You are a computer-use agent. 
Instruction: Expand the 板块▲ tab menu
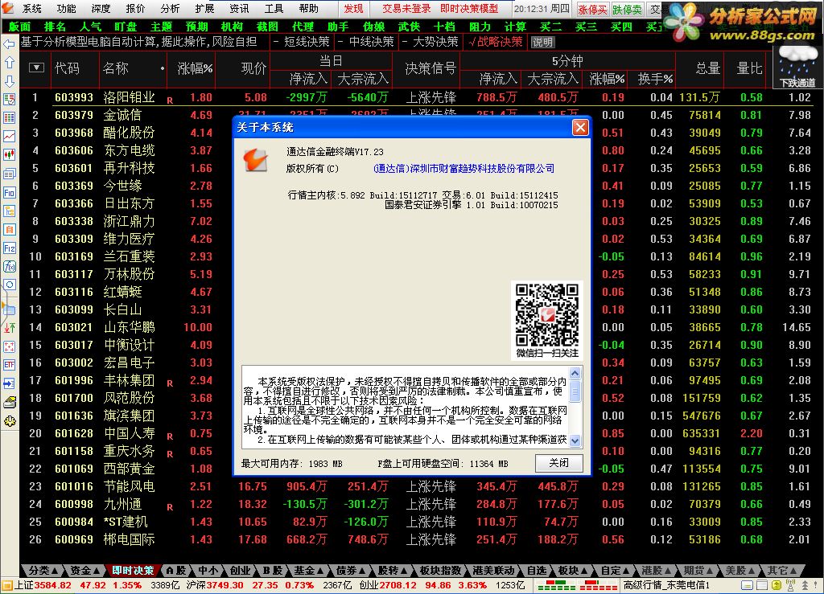coord(572,571)
